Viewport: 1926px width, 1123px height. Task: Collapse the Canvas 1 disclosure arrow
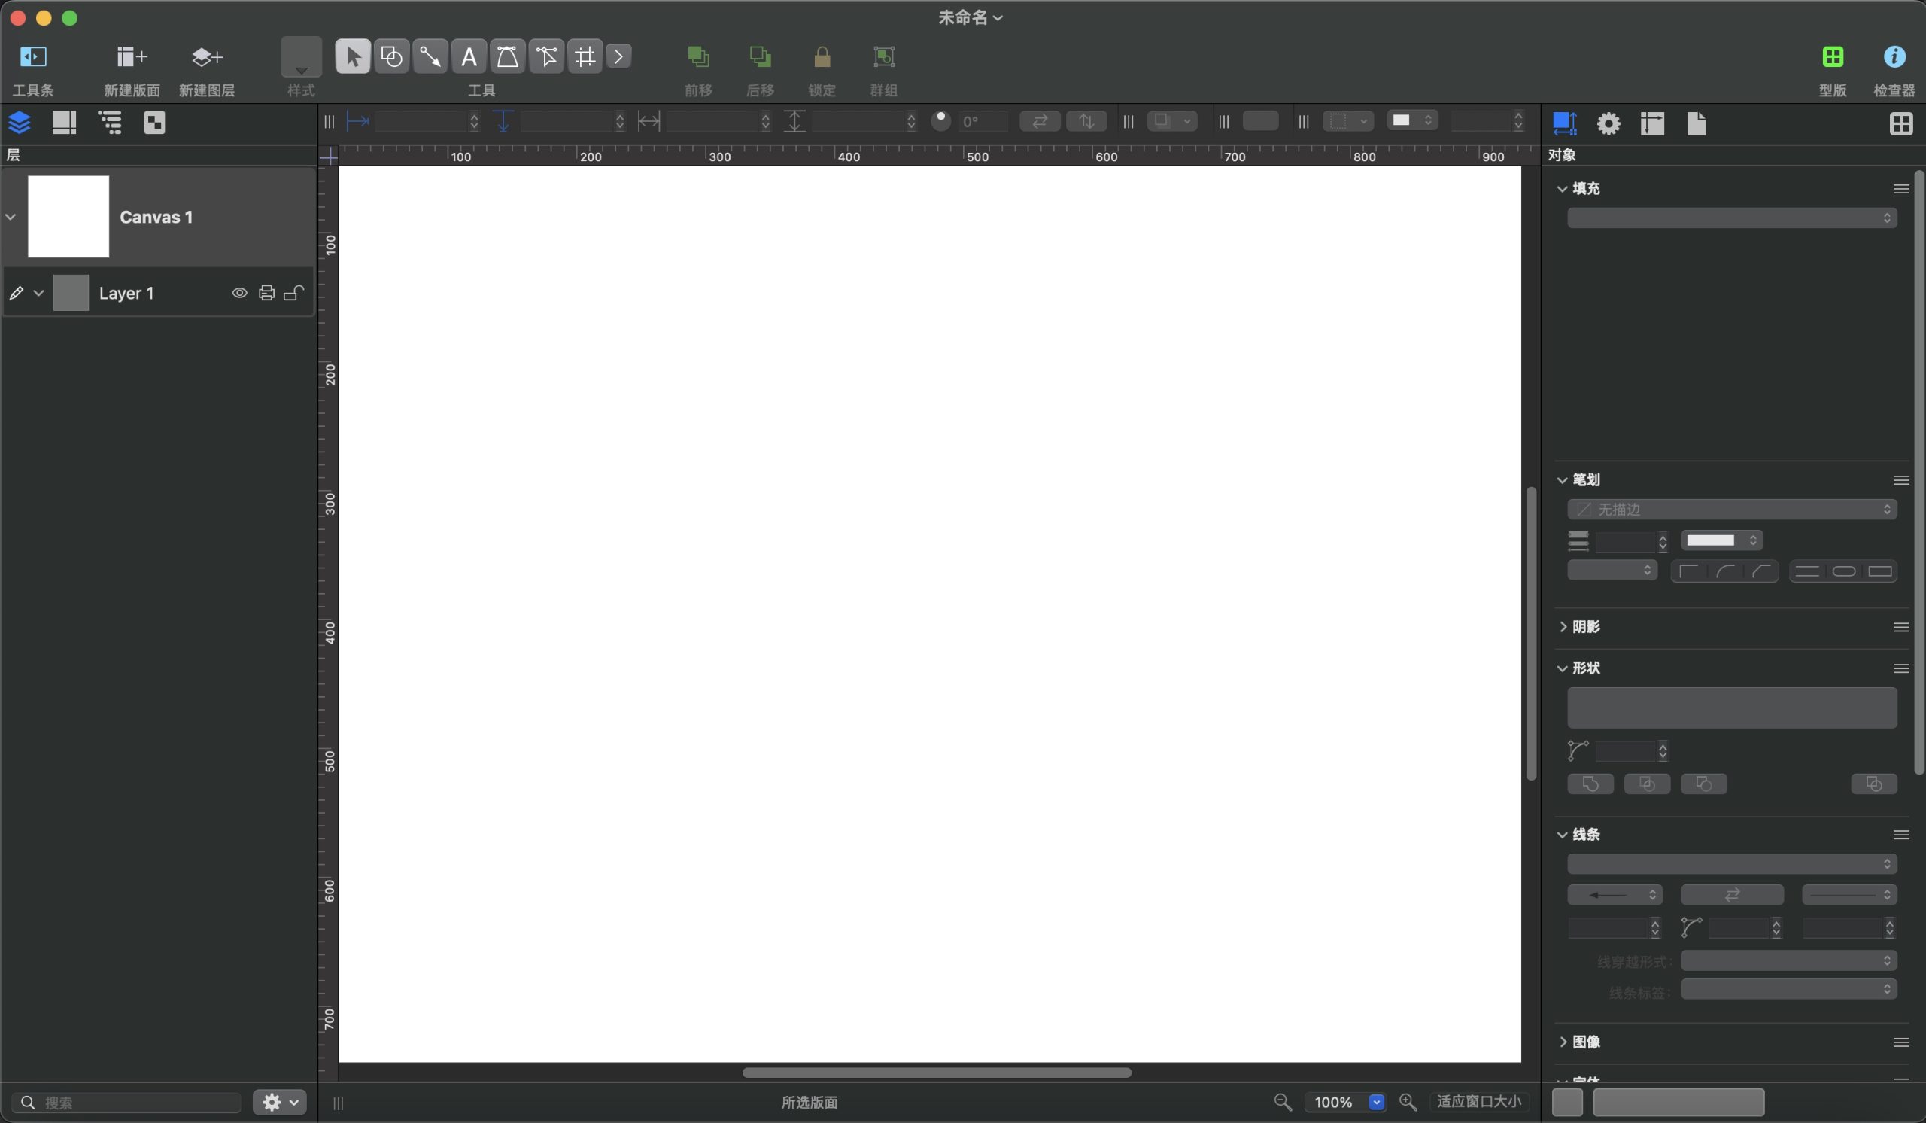11,217
